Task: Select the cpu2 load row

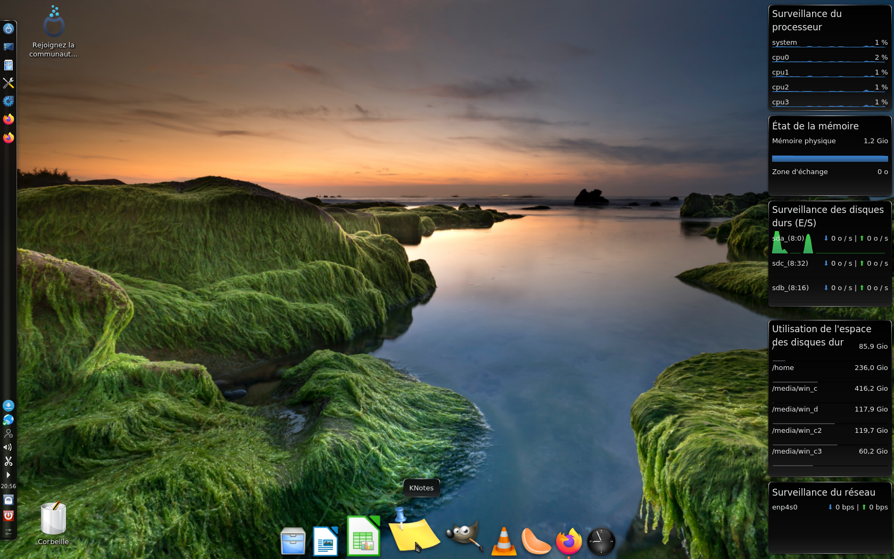Action: (830, 87)
